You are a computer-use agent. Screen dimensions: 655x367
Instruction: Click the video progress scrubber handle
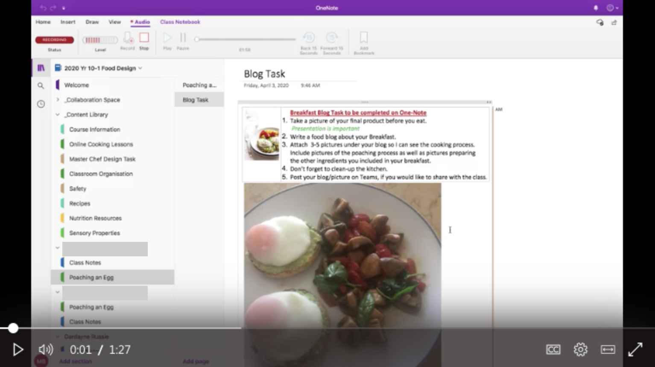(x=13, y=328)
